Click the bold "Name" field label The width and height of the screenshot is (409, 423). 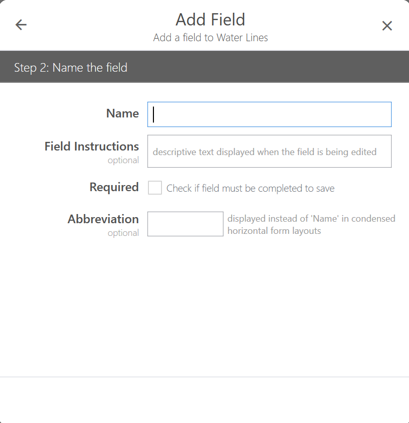(x=122, y=113)
